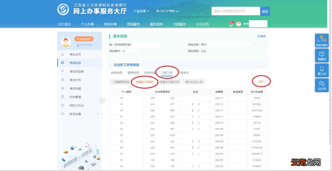Open 省政务服务 floating shortcut
The image size is (332, 171).
pyautogui.click(x=322, y=41)
